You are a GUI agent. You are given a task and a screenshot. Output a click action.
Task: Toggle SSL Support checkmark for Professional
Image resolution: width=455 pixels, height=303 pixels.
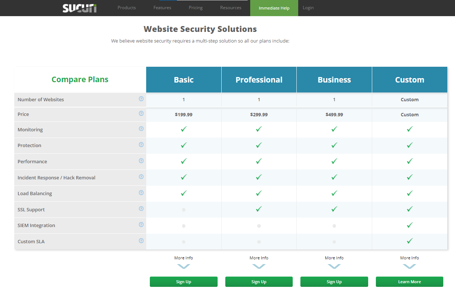pos(259,209)
